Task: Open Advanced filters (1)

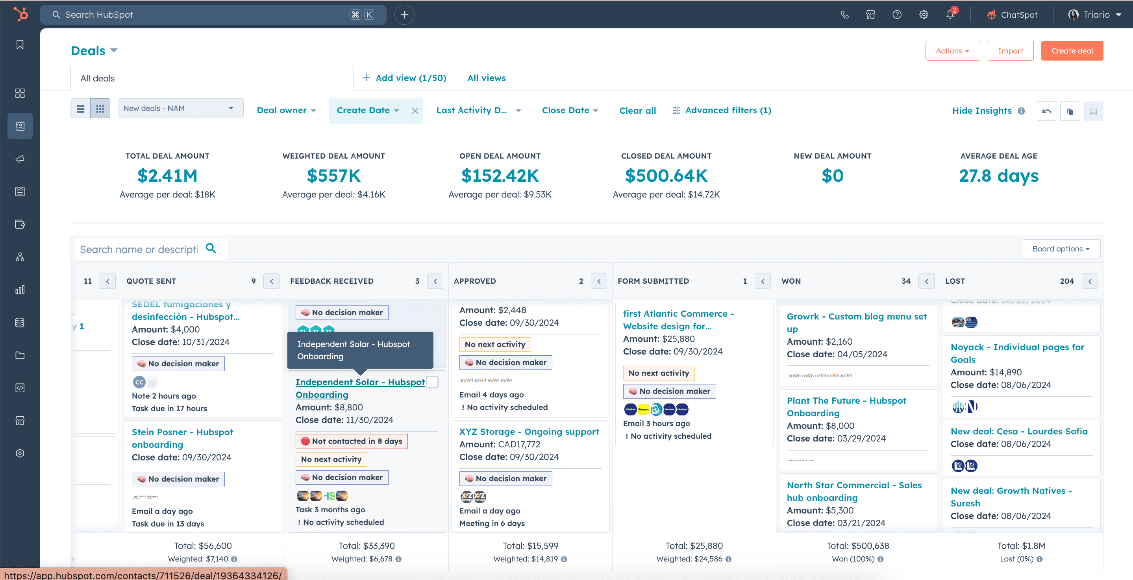Action: [x=721, y=110]
